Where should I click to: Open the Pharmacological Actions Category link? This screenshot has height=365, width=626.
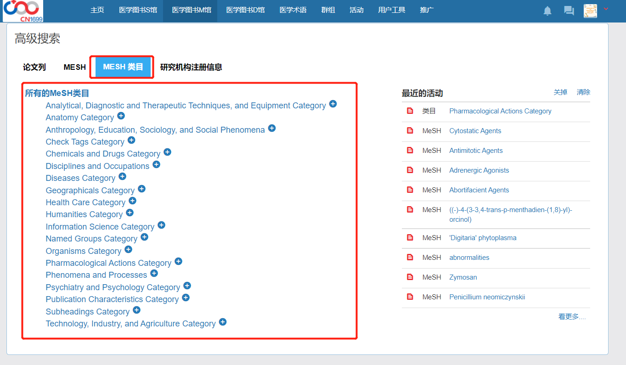pos(108,263)
